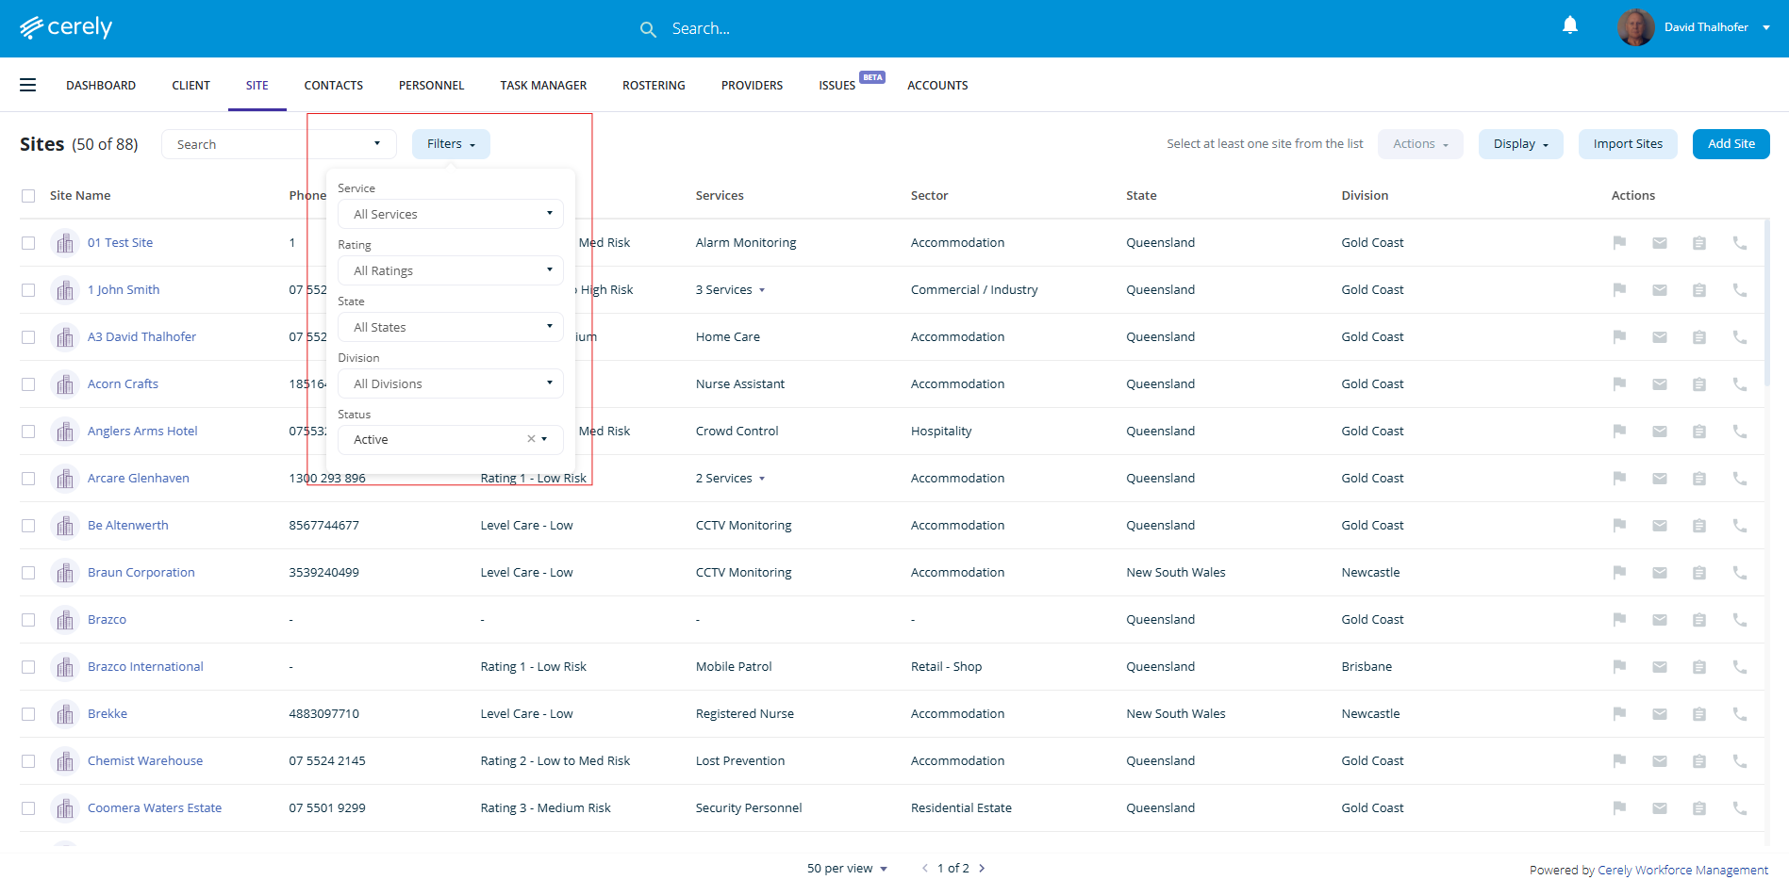Flag the Brazco row
This screenshot has width=1789, height=880.
point(1619,620)
